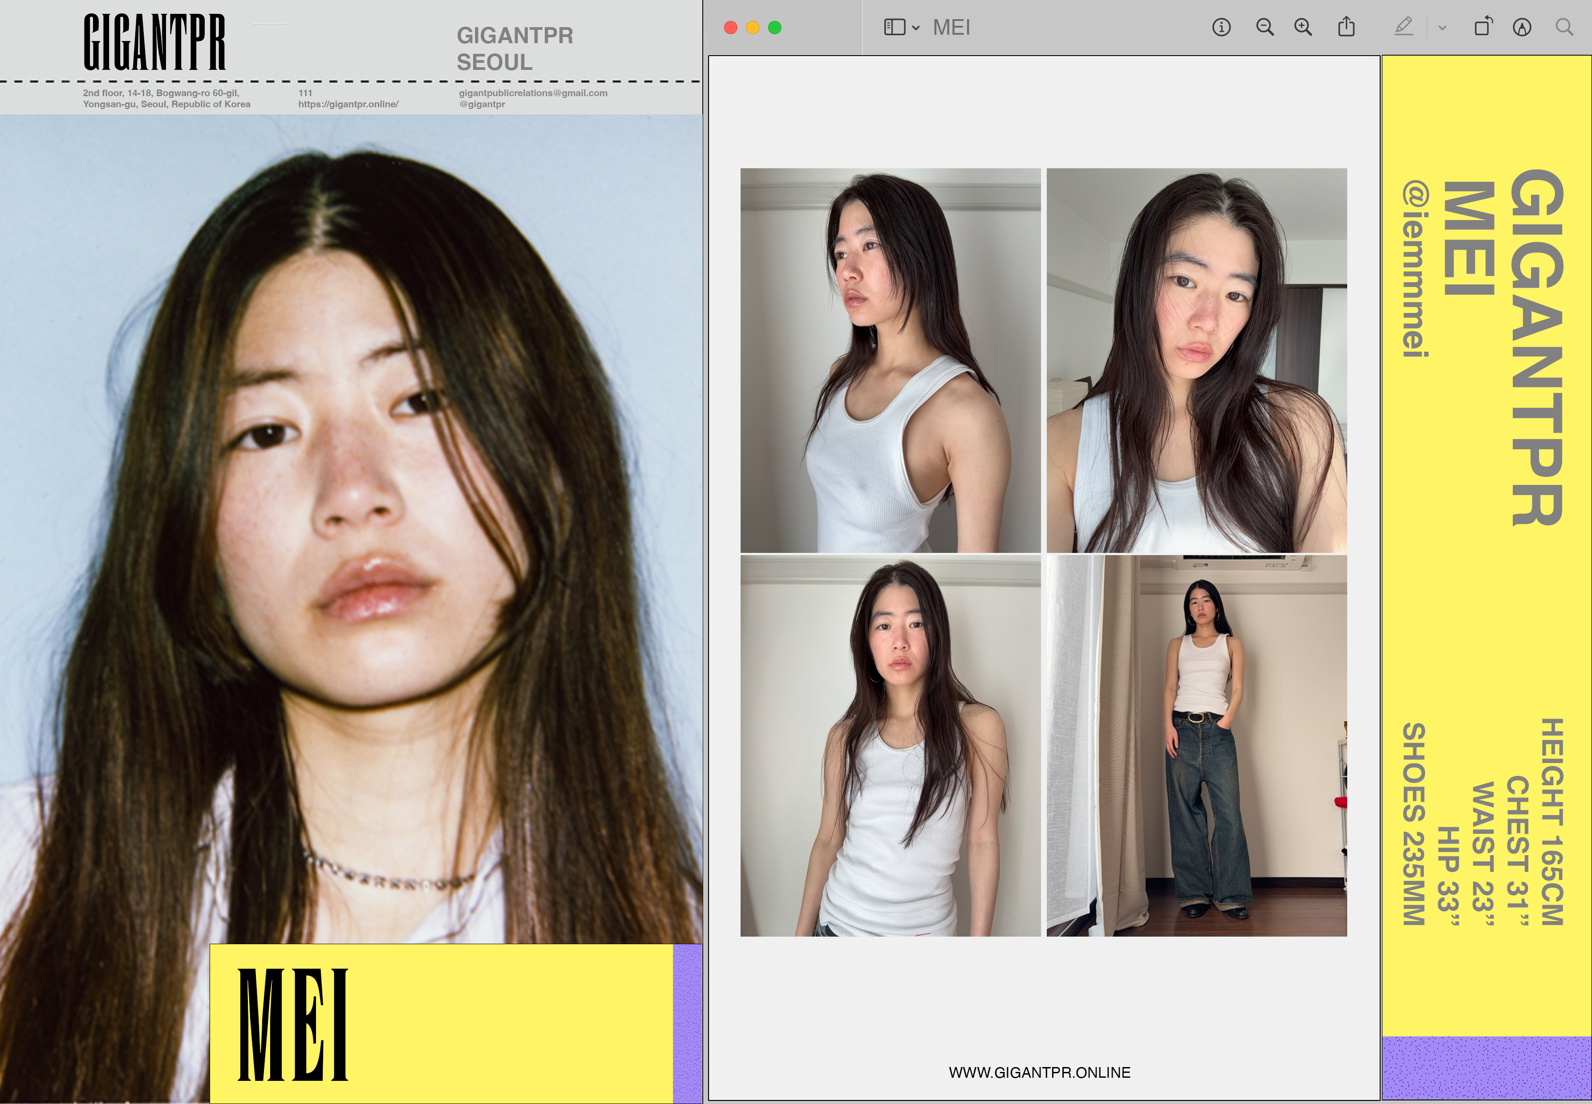The image size is (1592, 1104).
Task: Open the Share menu icon
Action: pyautogui.click(x=1346, y=27)
